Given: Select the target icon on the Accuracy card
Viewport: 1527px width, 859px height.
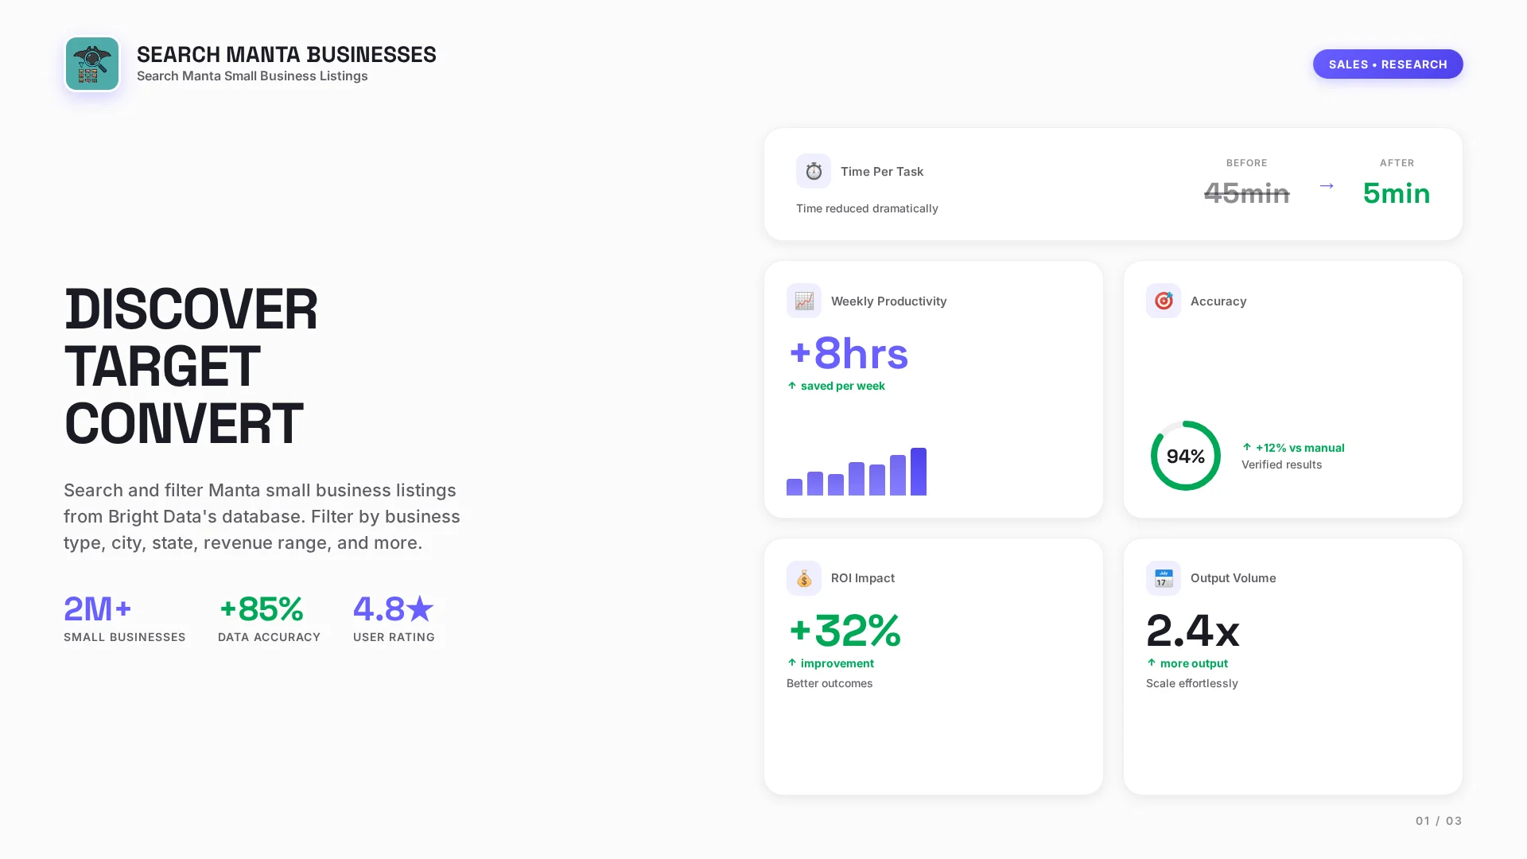Looking at the screenshot, I should tap(1163, 301).
